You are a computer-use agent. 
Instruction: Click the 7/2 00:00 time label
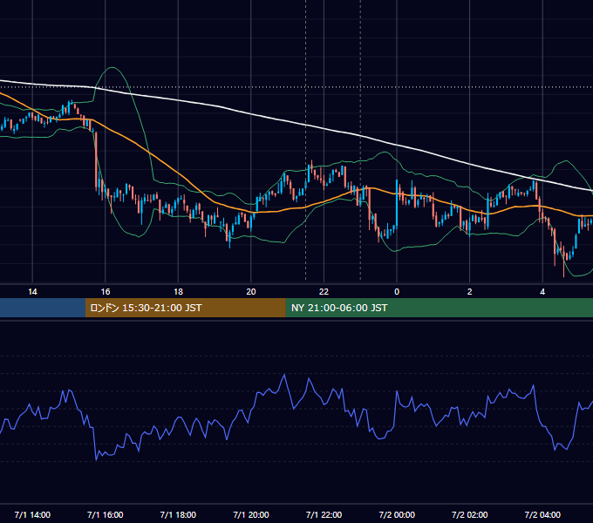(397, 514)
